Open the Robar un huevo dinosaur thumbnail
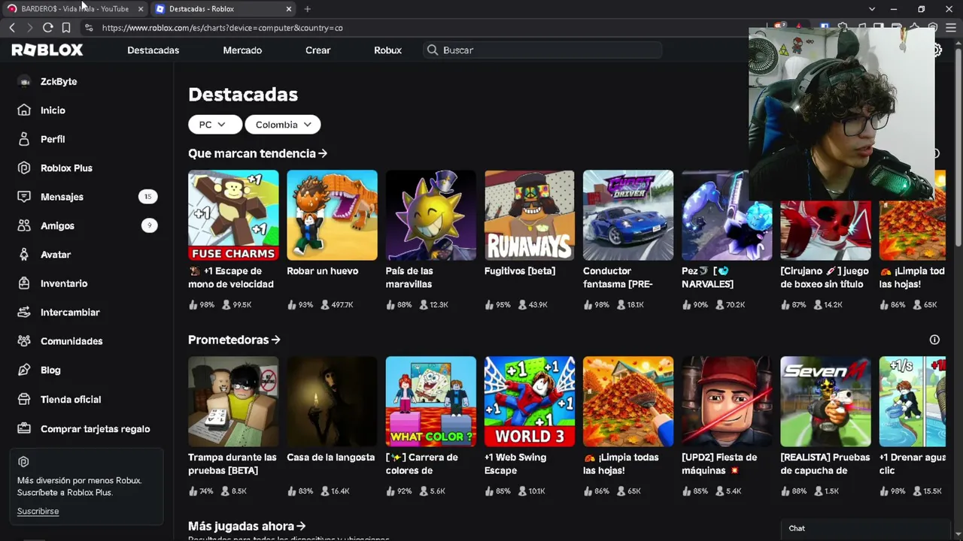 (x=332, y=215)
